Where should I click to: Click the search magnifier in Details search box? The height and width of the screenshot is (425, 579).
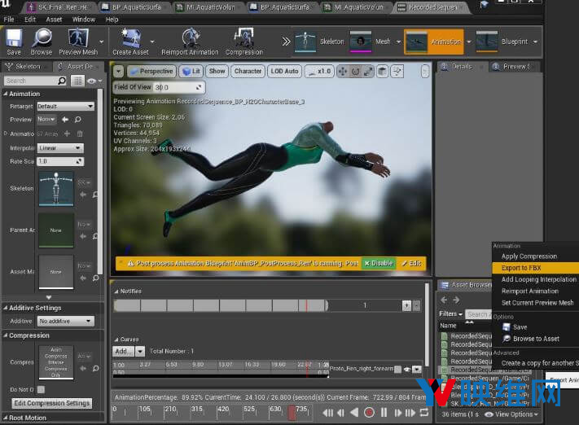coord(62,81)
